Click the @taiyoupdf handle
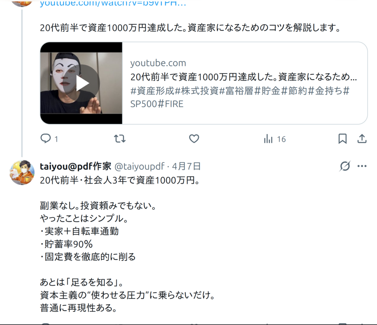Screen dimensions: 377x325 [140, 166]
